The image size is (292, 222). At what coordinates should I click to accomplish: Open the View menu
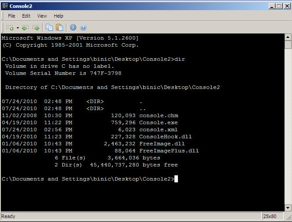42,16
